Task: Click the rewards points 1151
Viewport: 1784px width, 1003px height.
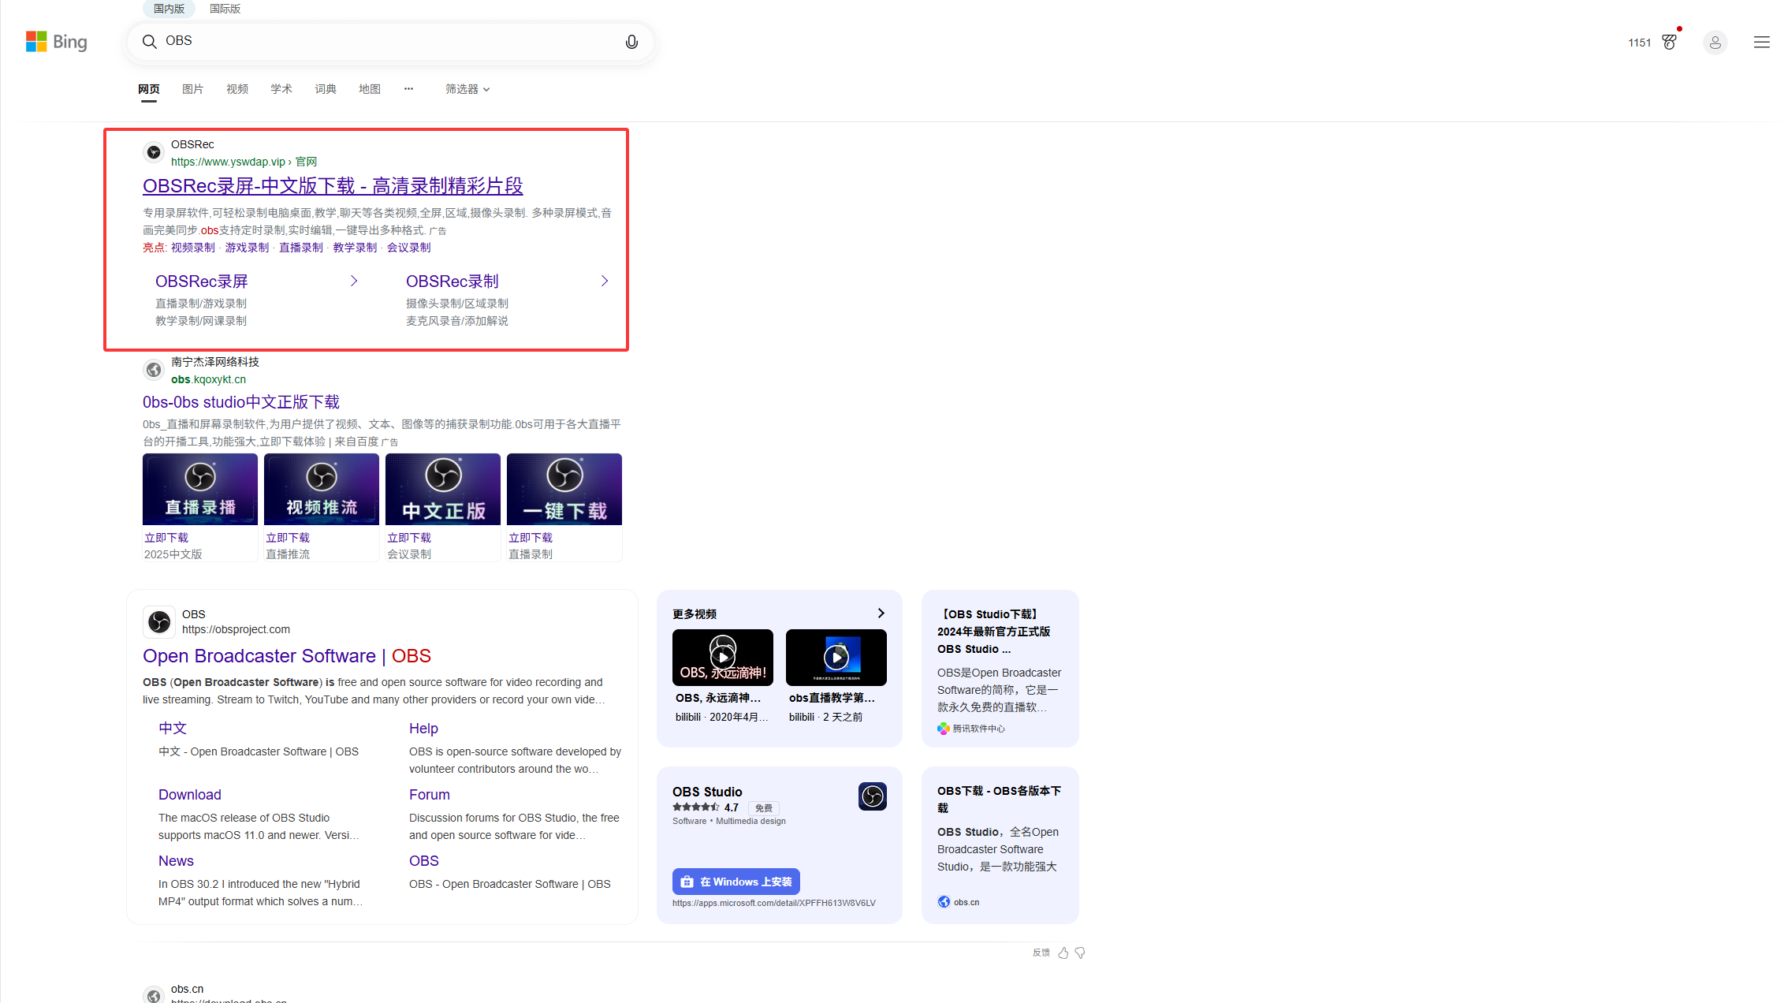Action: tap(1639, 43)
